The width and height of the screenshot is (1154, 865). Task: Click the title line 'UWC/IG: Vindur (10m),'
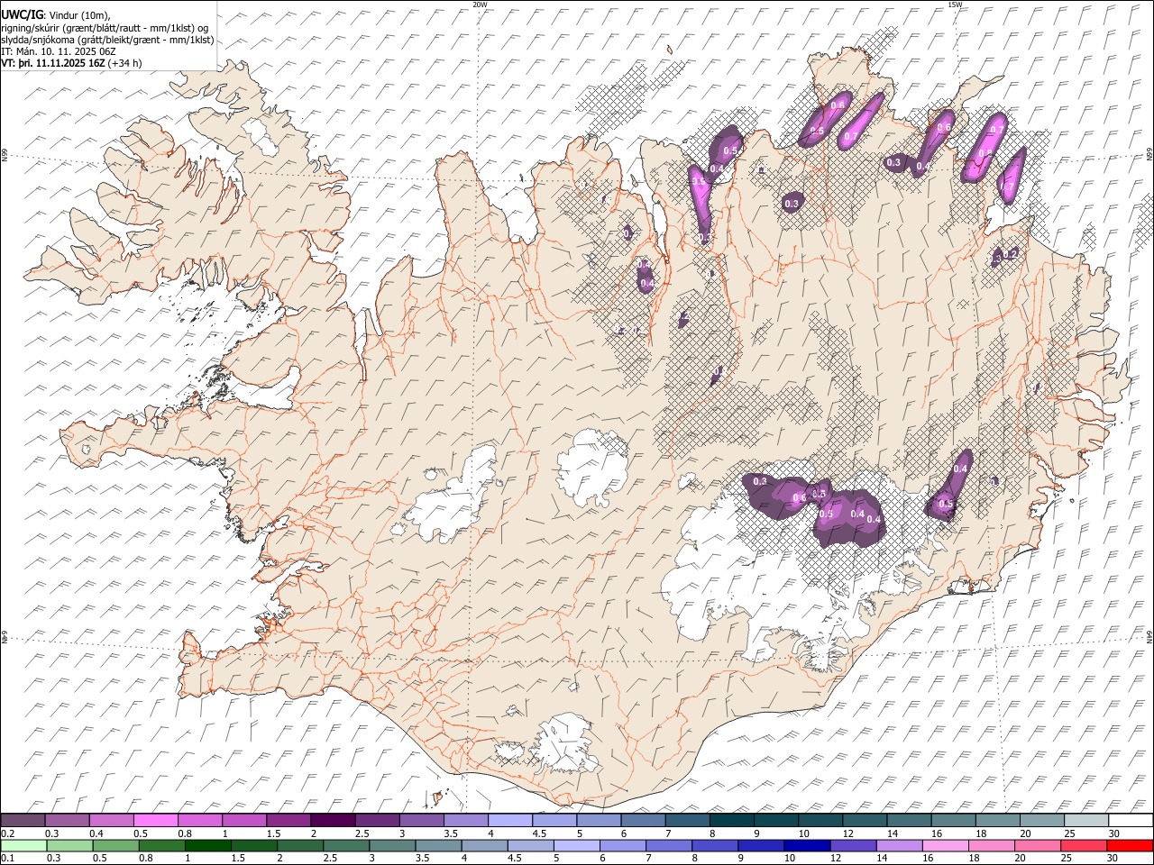55,15
